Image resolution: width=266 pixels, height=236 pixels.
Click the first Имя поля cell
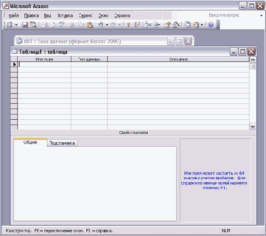point(44,65)
